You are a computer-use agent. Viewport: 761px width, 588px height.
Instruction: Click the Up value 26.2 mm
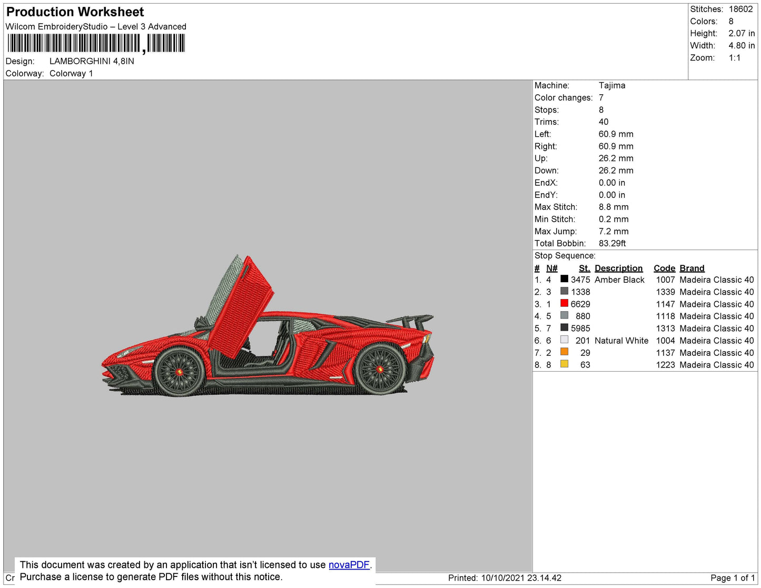pyautogui.click(x=616, y=158)
